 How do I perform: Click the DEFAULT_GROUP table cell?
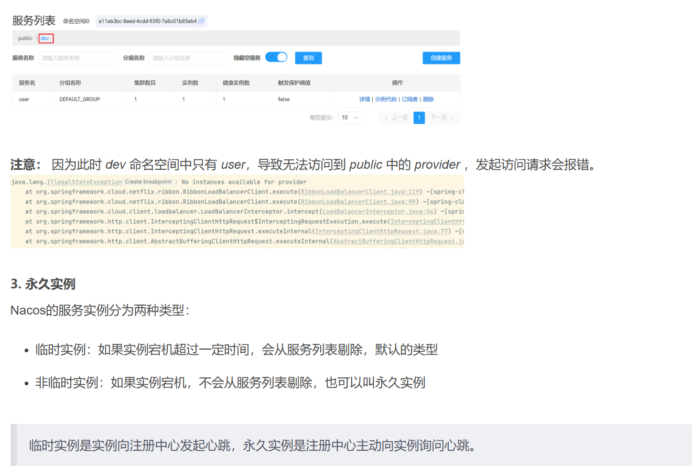(80, 99)
